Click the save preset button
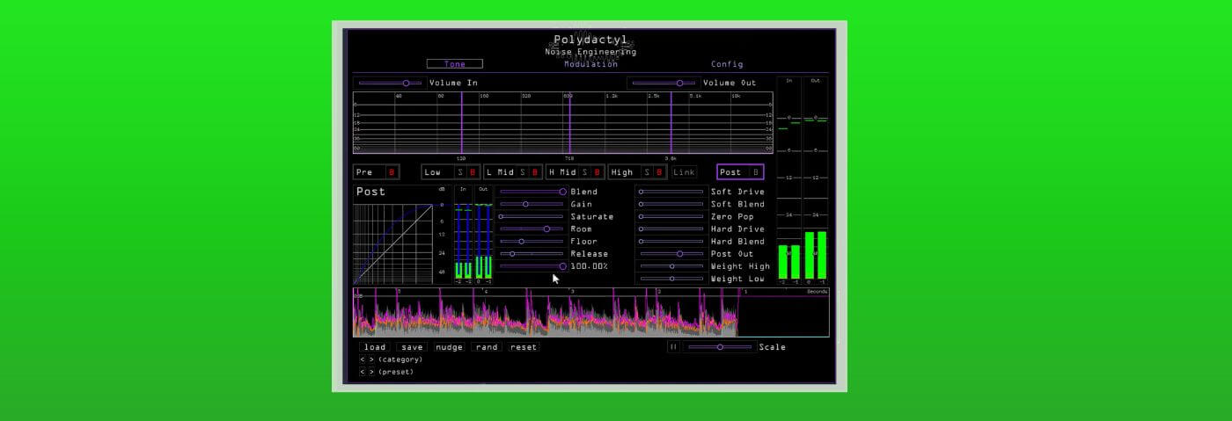The width and height of the screenshot is (1232, 421). pyautogui.click(x=412, y=347)
